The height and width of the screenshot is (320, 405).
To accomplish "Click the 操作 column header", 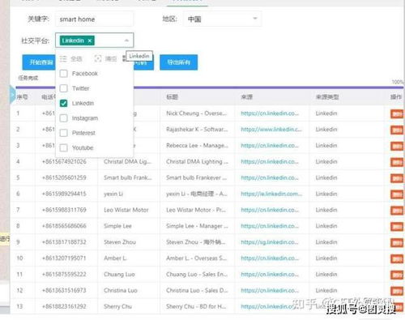I will (x=396, y=97).
